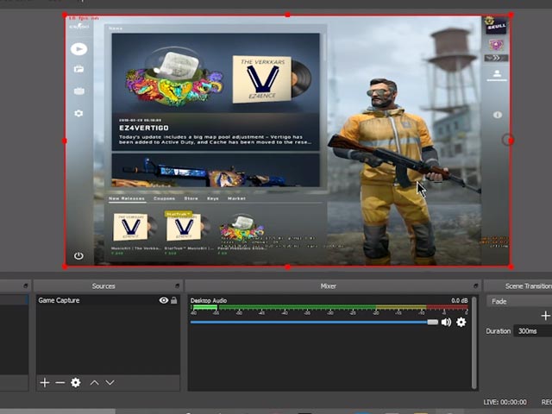Open CS:GO settings gear in preview sidebar

(x=78, y=113)
